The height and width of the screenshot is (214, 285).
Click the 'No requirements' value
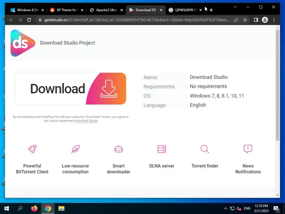pyautogui.click(x=208, y=86)
